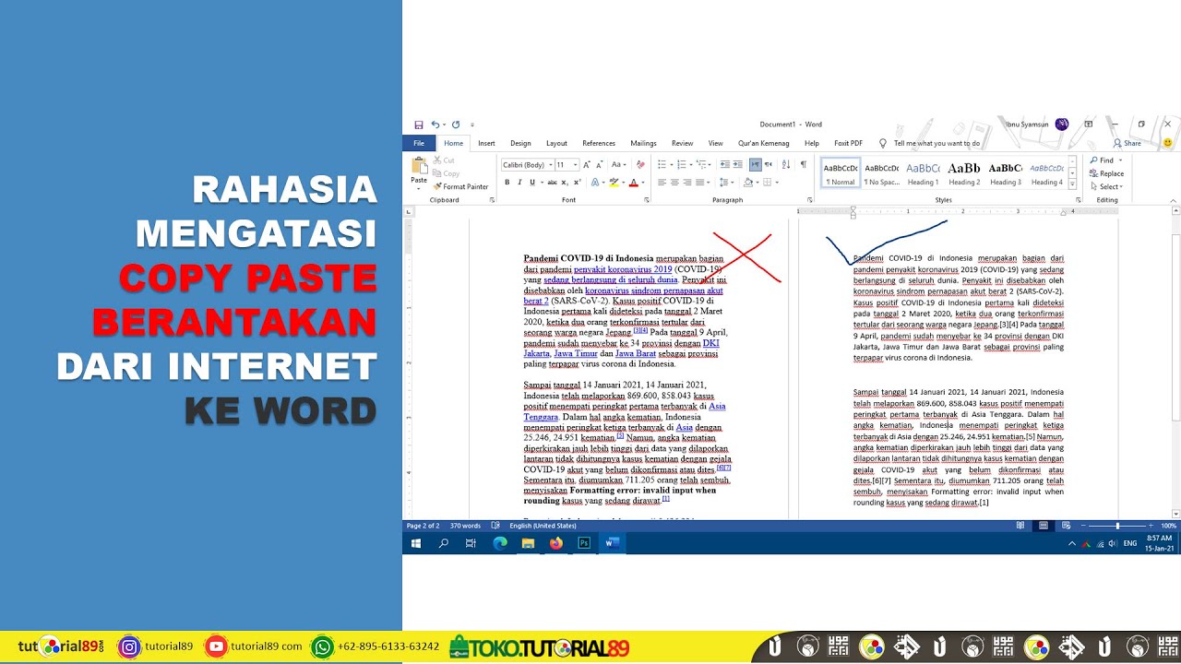Open Firefox from the taskbar

[x=555, y=543]
